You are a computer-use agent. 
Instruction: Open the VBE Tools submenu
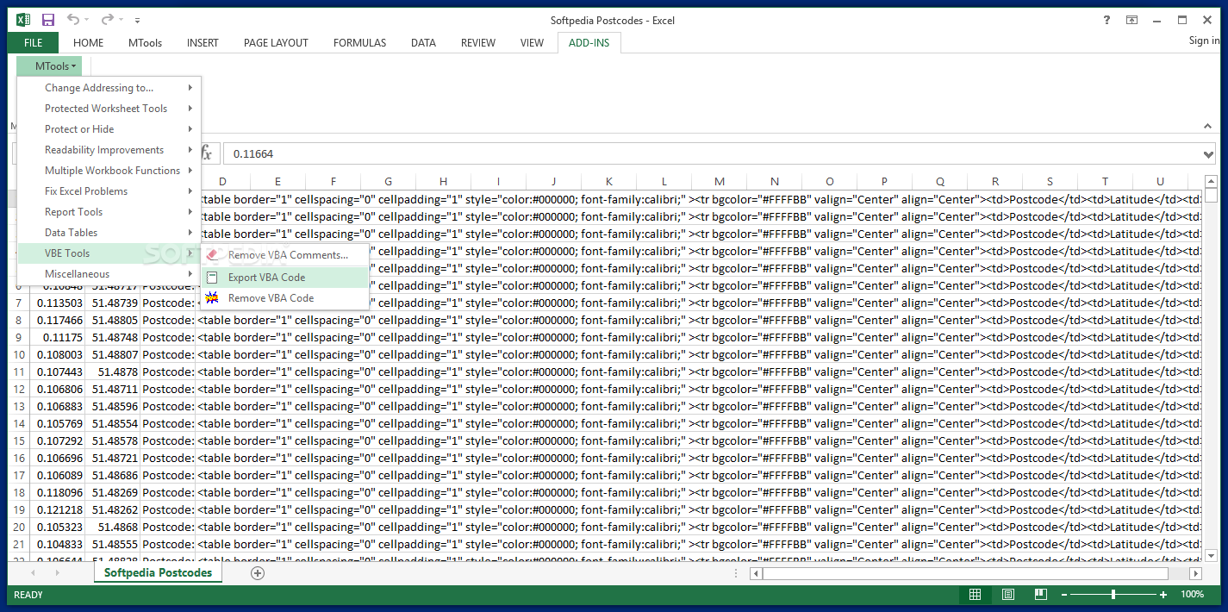click(x=109, y=253)
